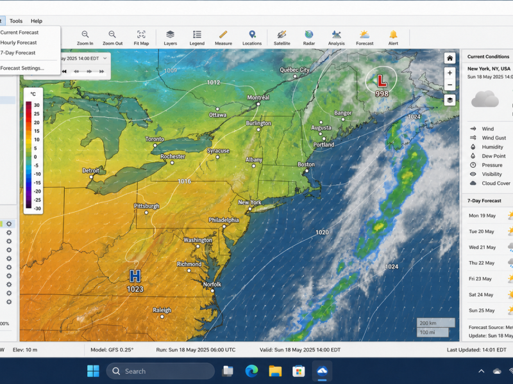Jump to first frame with rewind control
The image size is (513, 384).
click(x=65, y=71)
